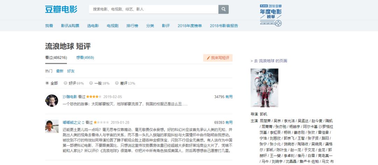Click the date 2019-02-05
378x165 pixels.
(x=113, y=97)
